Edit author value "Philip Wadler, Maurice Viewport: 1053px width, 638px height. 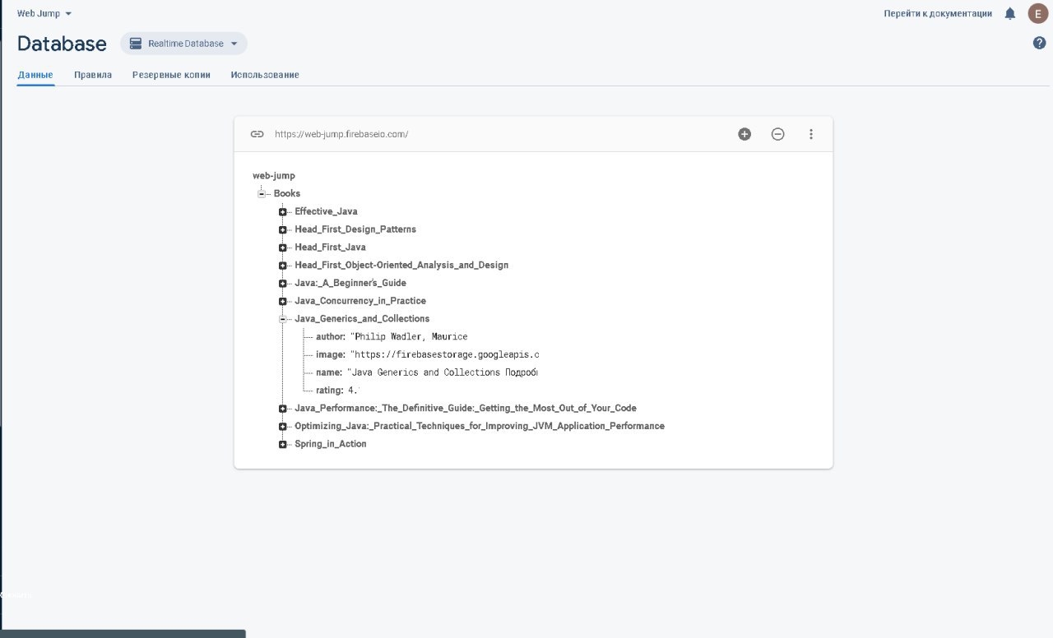[x=409, y=337]
